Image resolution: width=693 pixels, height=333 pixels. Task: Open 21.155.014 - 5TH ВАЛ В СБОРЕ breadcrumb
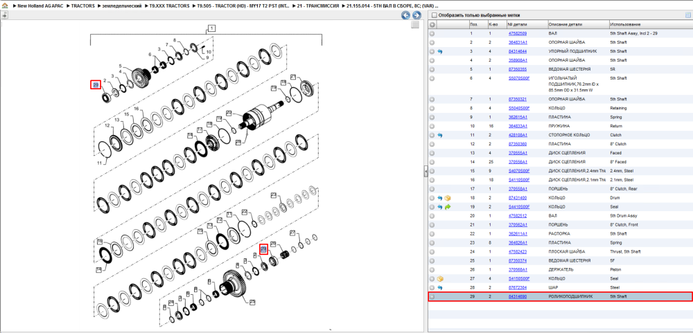[x=392, y=6]
